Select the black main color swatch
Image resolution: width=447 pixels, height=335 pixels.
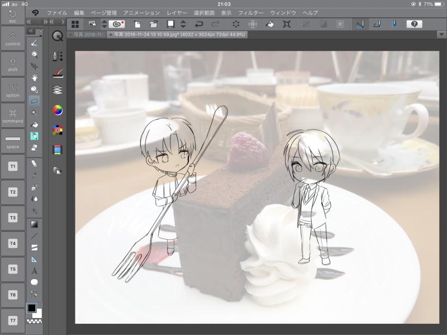tap(31, 308)
